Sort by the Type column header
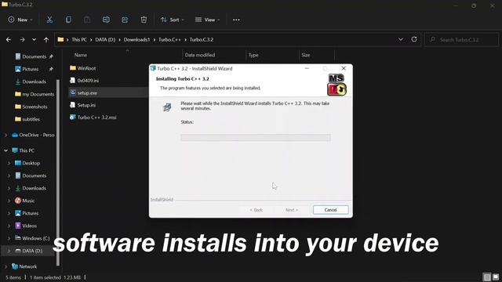Image resolution: width=502 pixels, height=282 pixels. [253, 55]
